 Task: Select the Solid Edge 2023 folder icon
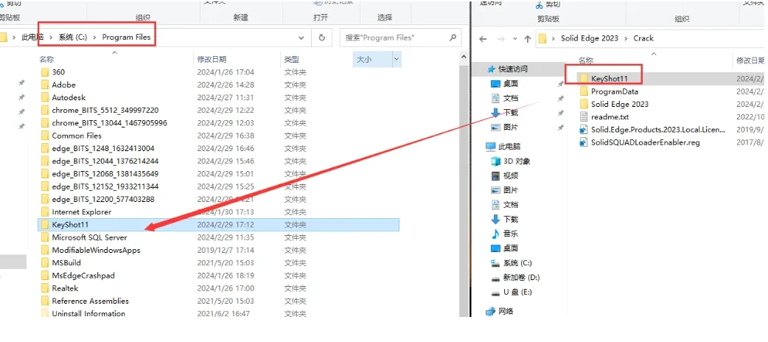(583, 105)
